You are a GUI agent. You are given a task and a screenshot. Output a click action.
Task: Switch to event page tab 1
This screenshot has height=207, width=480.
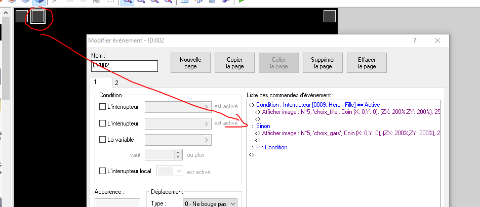[101, 82]
